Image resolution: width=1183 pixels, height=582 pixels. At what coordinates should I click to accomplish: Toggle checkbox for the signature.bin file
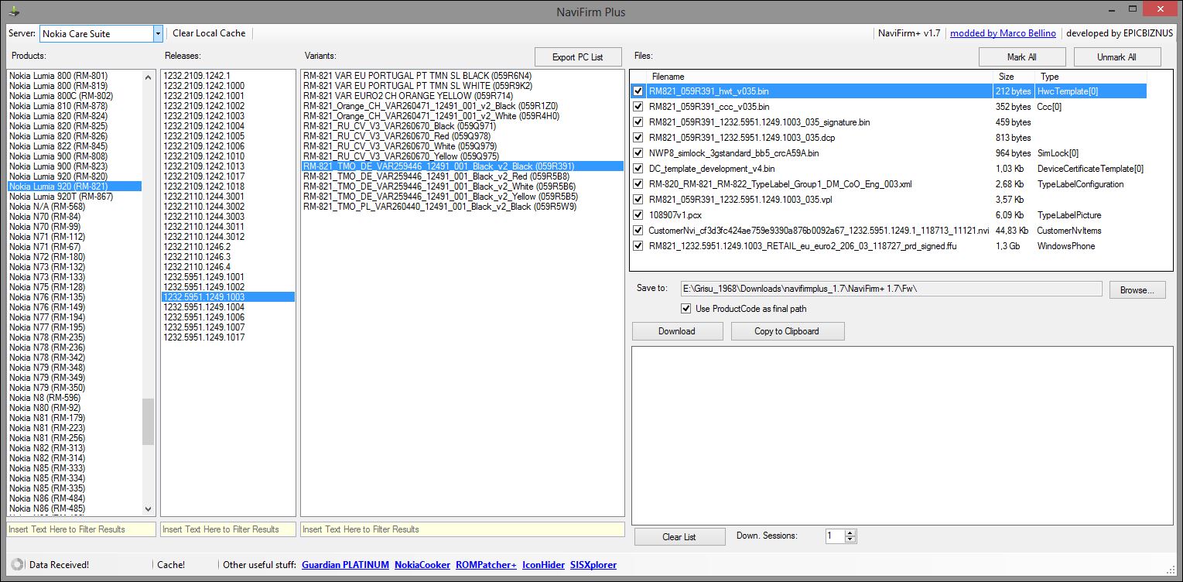(638, 122)
